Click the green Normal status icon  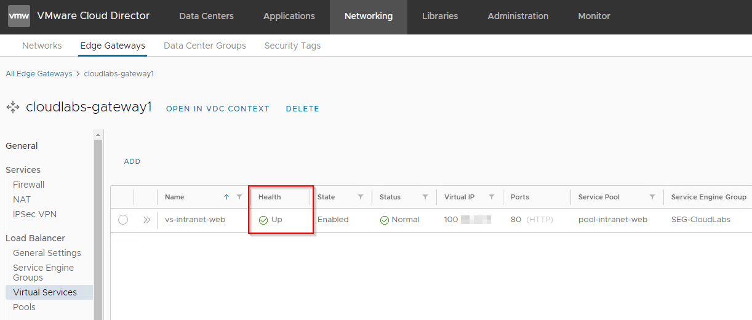[x=385, y=220]
